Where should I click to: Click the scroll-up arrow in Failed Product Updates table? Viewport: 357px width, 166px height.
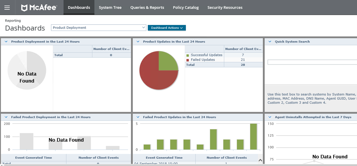pyautogui.click(x=260, y=160)
